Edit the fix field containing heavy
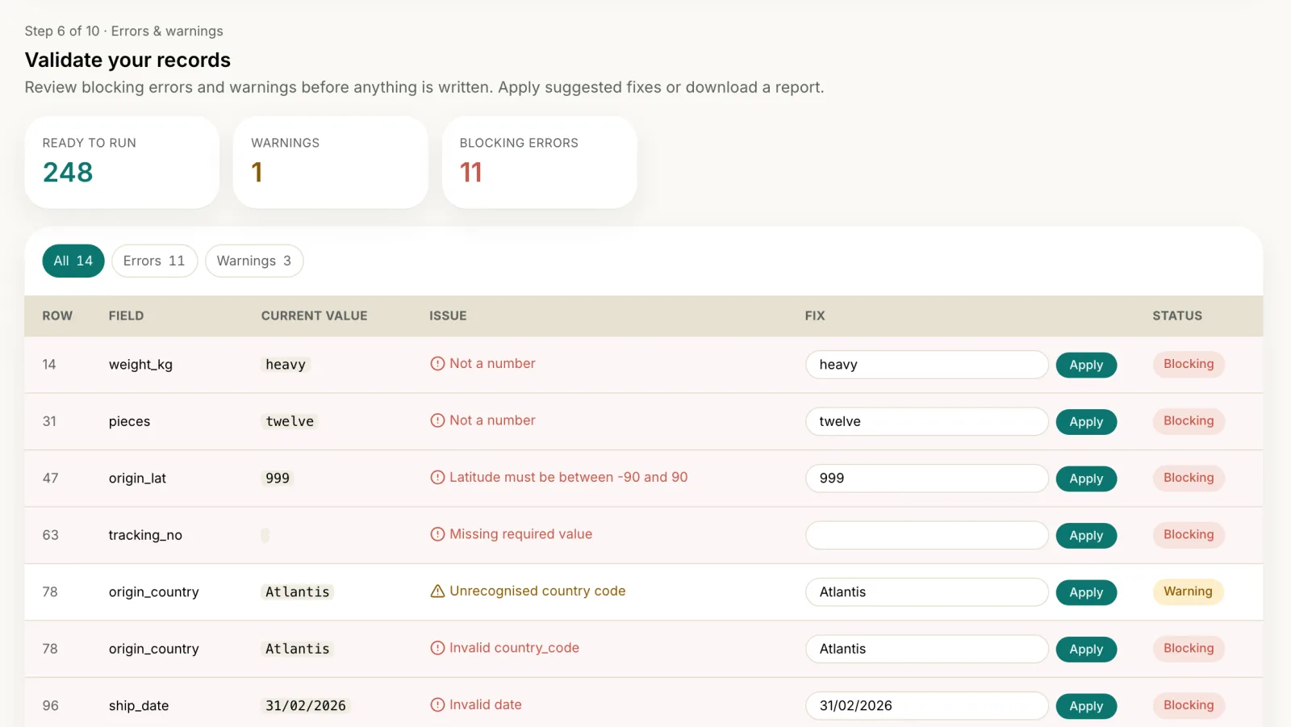1291x727 pixels. tap(927, 365)
